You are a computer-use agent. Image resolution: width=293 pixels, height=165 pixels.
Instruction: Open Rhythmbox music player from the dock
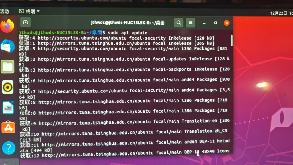[8, 87]
